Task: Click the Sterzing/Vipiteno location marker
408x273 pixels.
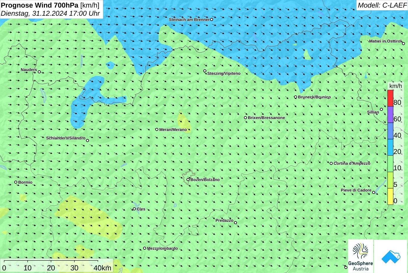Action: [205, 71]
